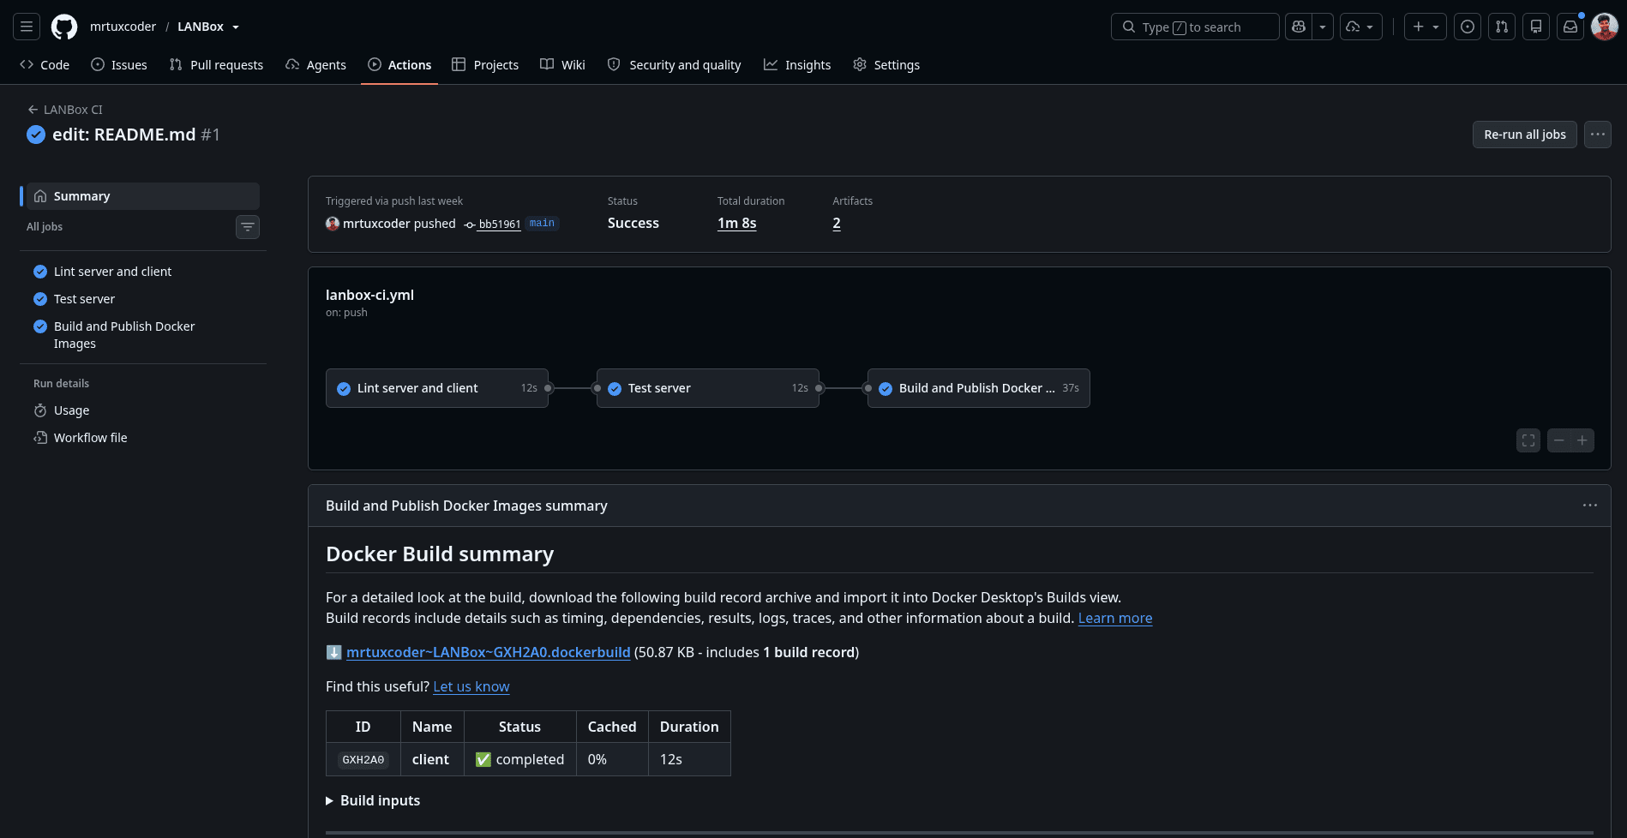
Task: Switch to the Code tab
Action: tap(45, 65)
